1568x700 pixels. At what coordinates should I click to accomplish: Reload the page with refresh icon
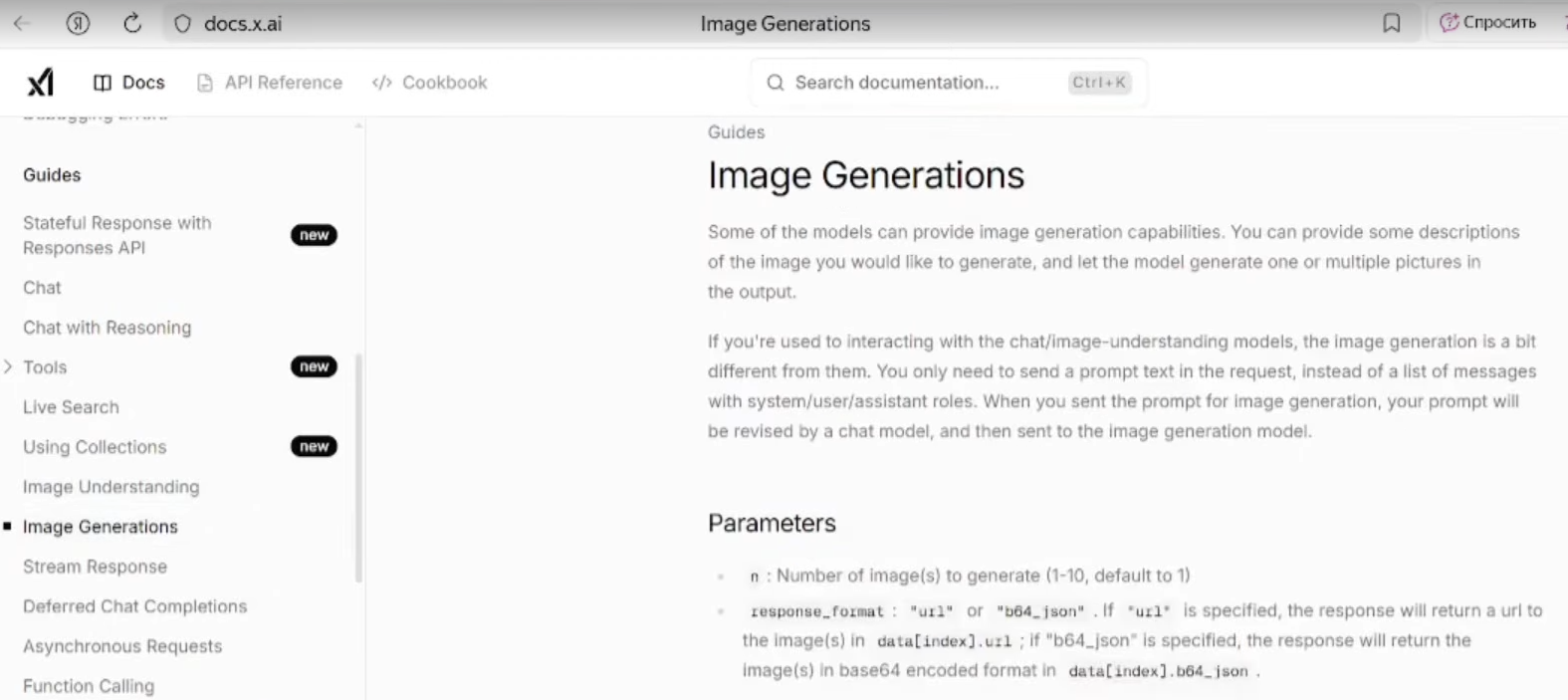pyautogui.click(x=132, y=23)
